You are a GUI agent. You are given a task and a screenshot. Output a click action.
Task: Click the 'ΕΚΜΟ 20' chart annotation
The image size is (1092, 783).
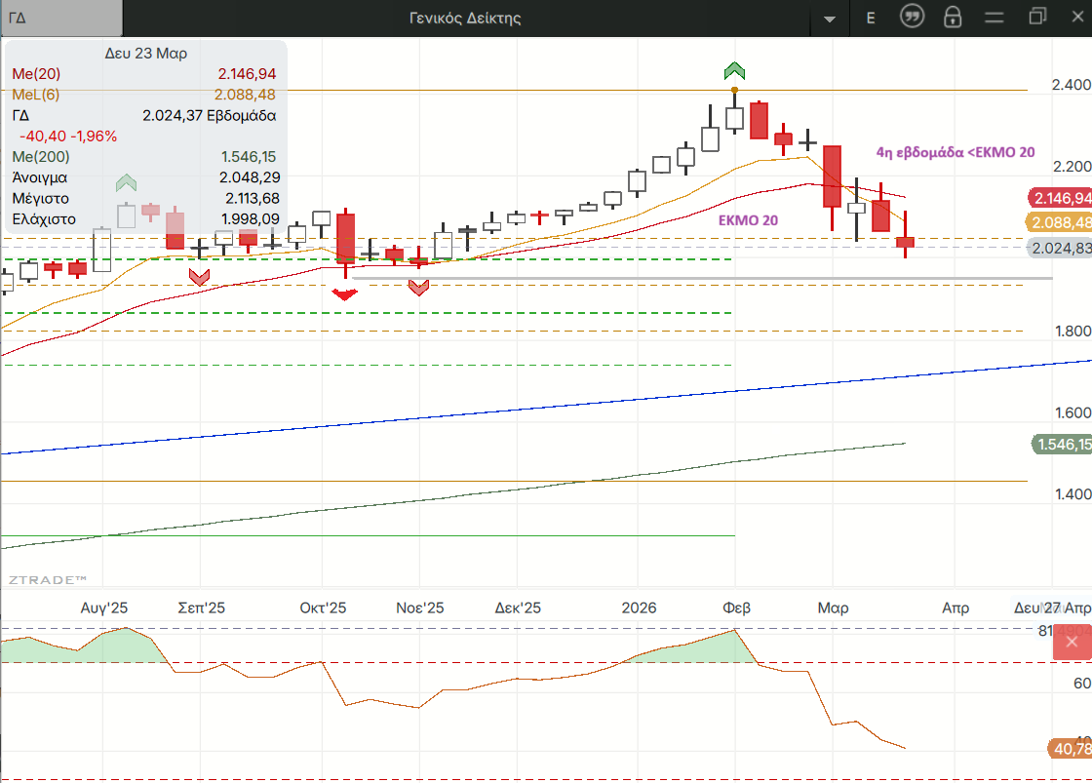[x=748, y=220]
